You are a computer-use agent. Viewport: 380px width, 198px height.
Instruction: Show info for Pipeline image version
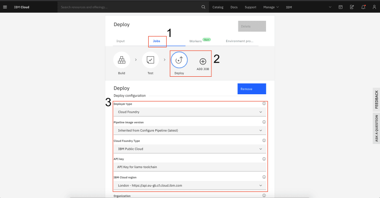(264, 122)
